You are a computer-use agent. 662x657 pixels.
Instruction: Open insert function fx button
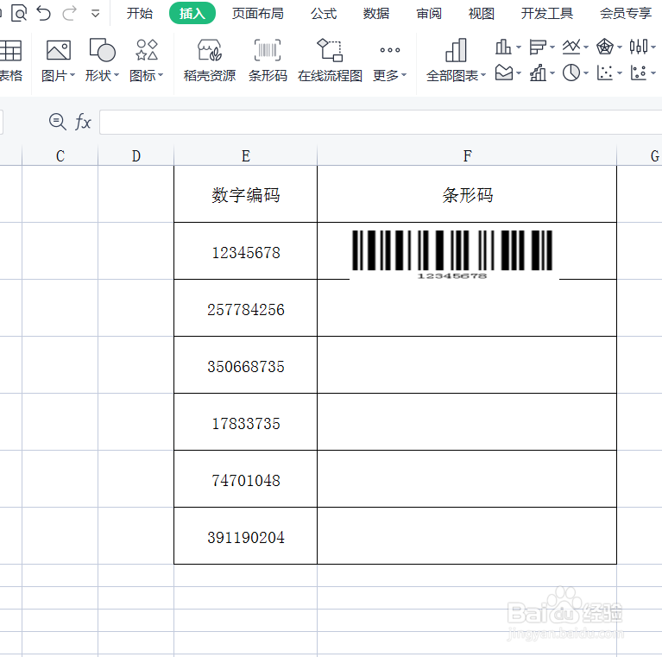(83, 122)
